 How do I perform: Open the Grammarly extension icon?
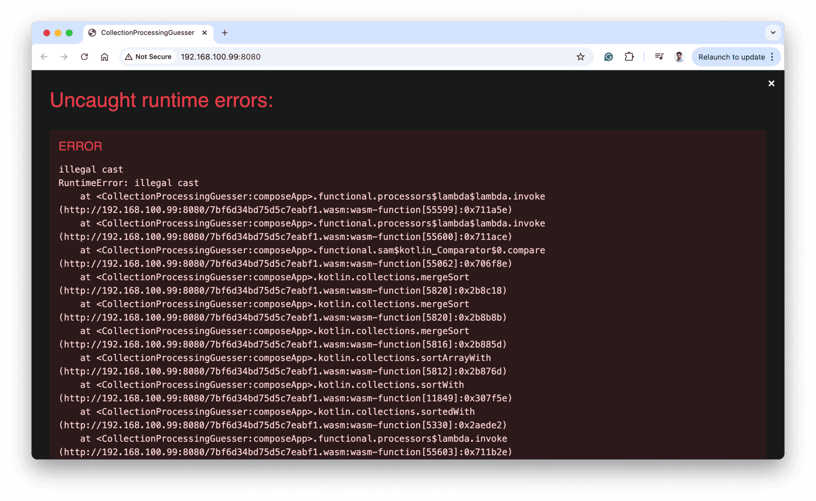[608, 57]
